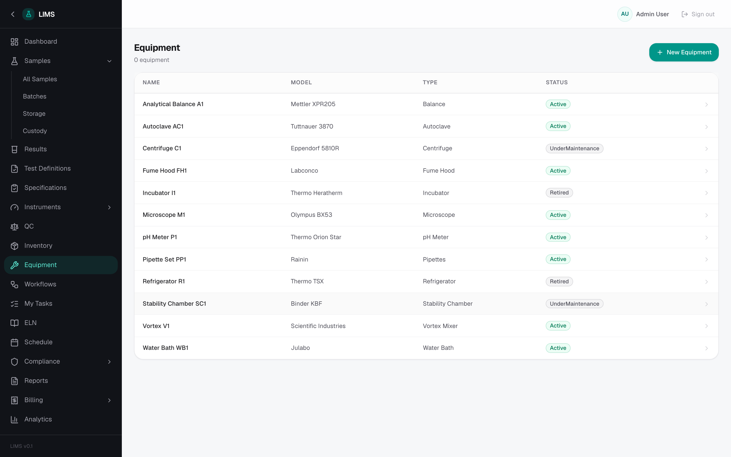Click the MODEL column header
This screenshot has height=457, width=731.
[301, 83]
